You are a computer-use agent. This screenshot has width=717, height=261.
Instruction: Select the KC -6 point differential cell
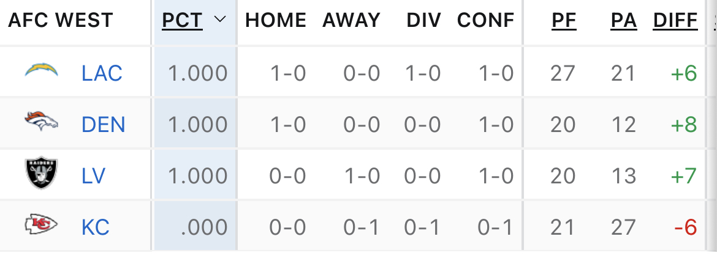click(x=686, y=228)
